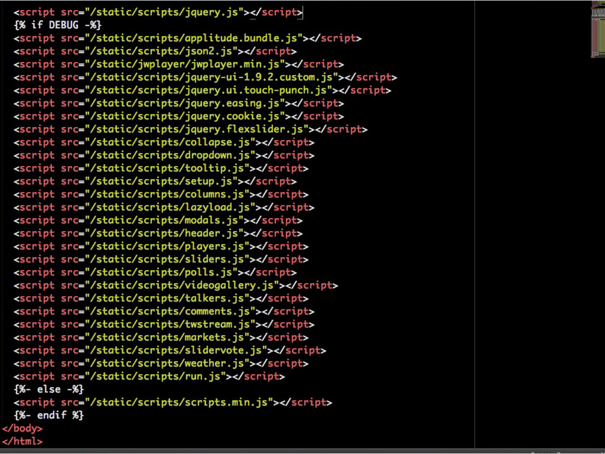Click the polls.js script line
The width and height of the screenshot is (605, 454).
click(155, 273)
